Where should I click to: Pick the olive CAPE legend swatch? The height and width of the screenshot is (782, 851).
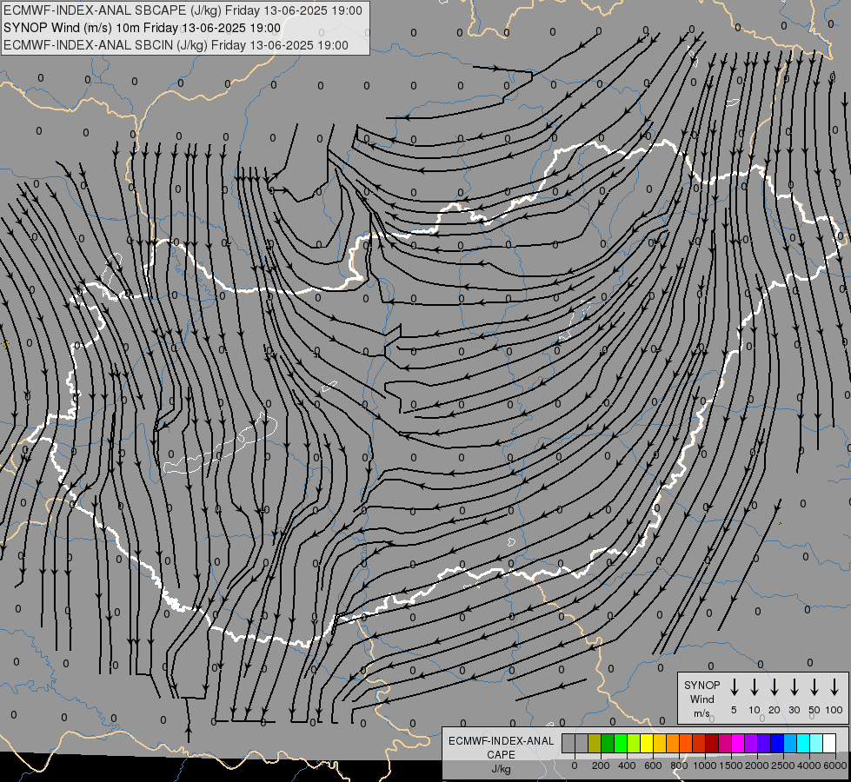pos(595,743)
